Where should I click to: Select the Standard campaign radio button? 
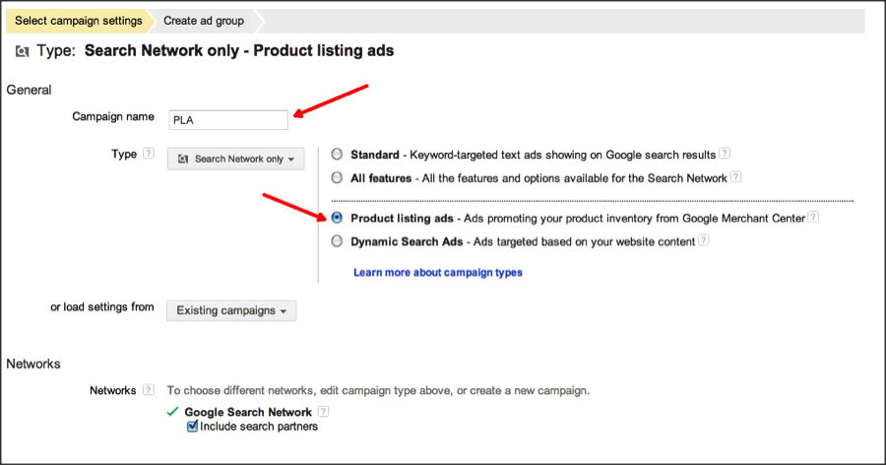pos(338,155)
